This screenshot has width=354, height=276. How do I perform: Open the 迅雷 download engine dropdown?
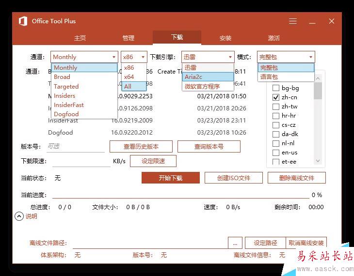point(208,57)
